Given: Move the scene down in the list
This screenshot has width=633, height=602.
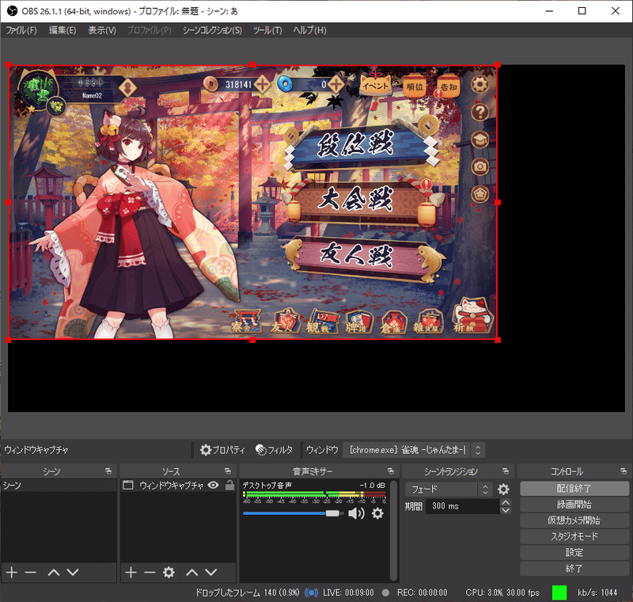Looking at the screenshot, I should click(x=73, y=572).
